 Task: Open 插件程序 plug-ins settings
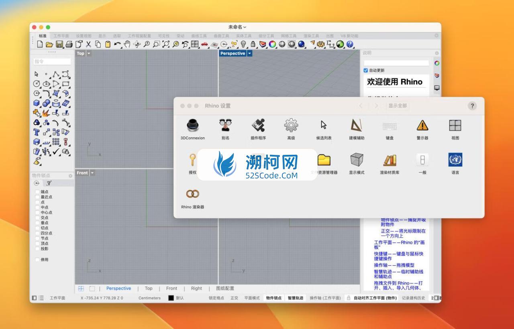[x=258, y=129]
